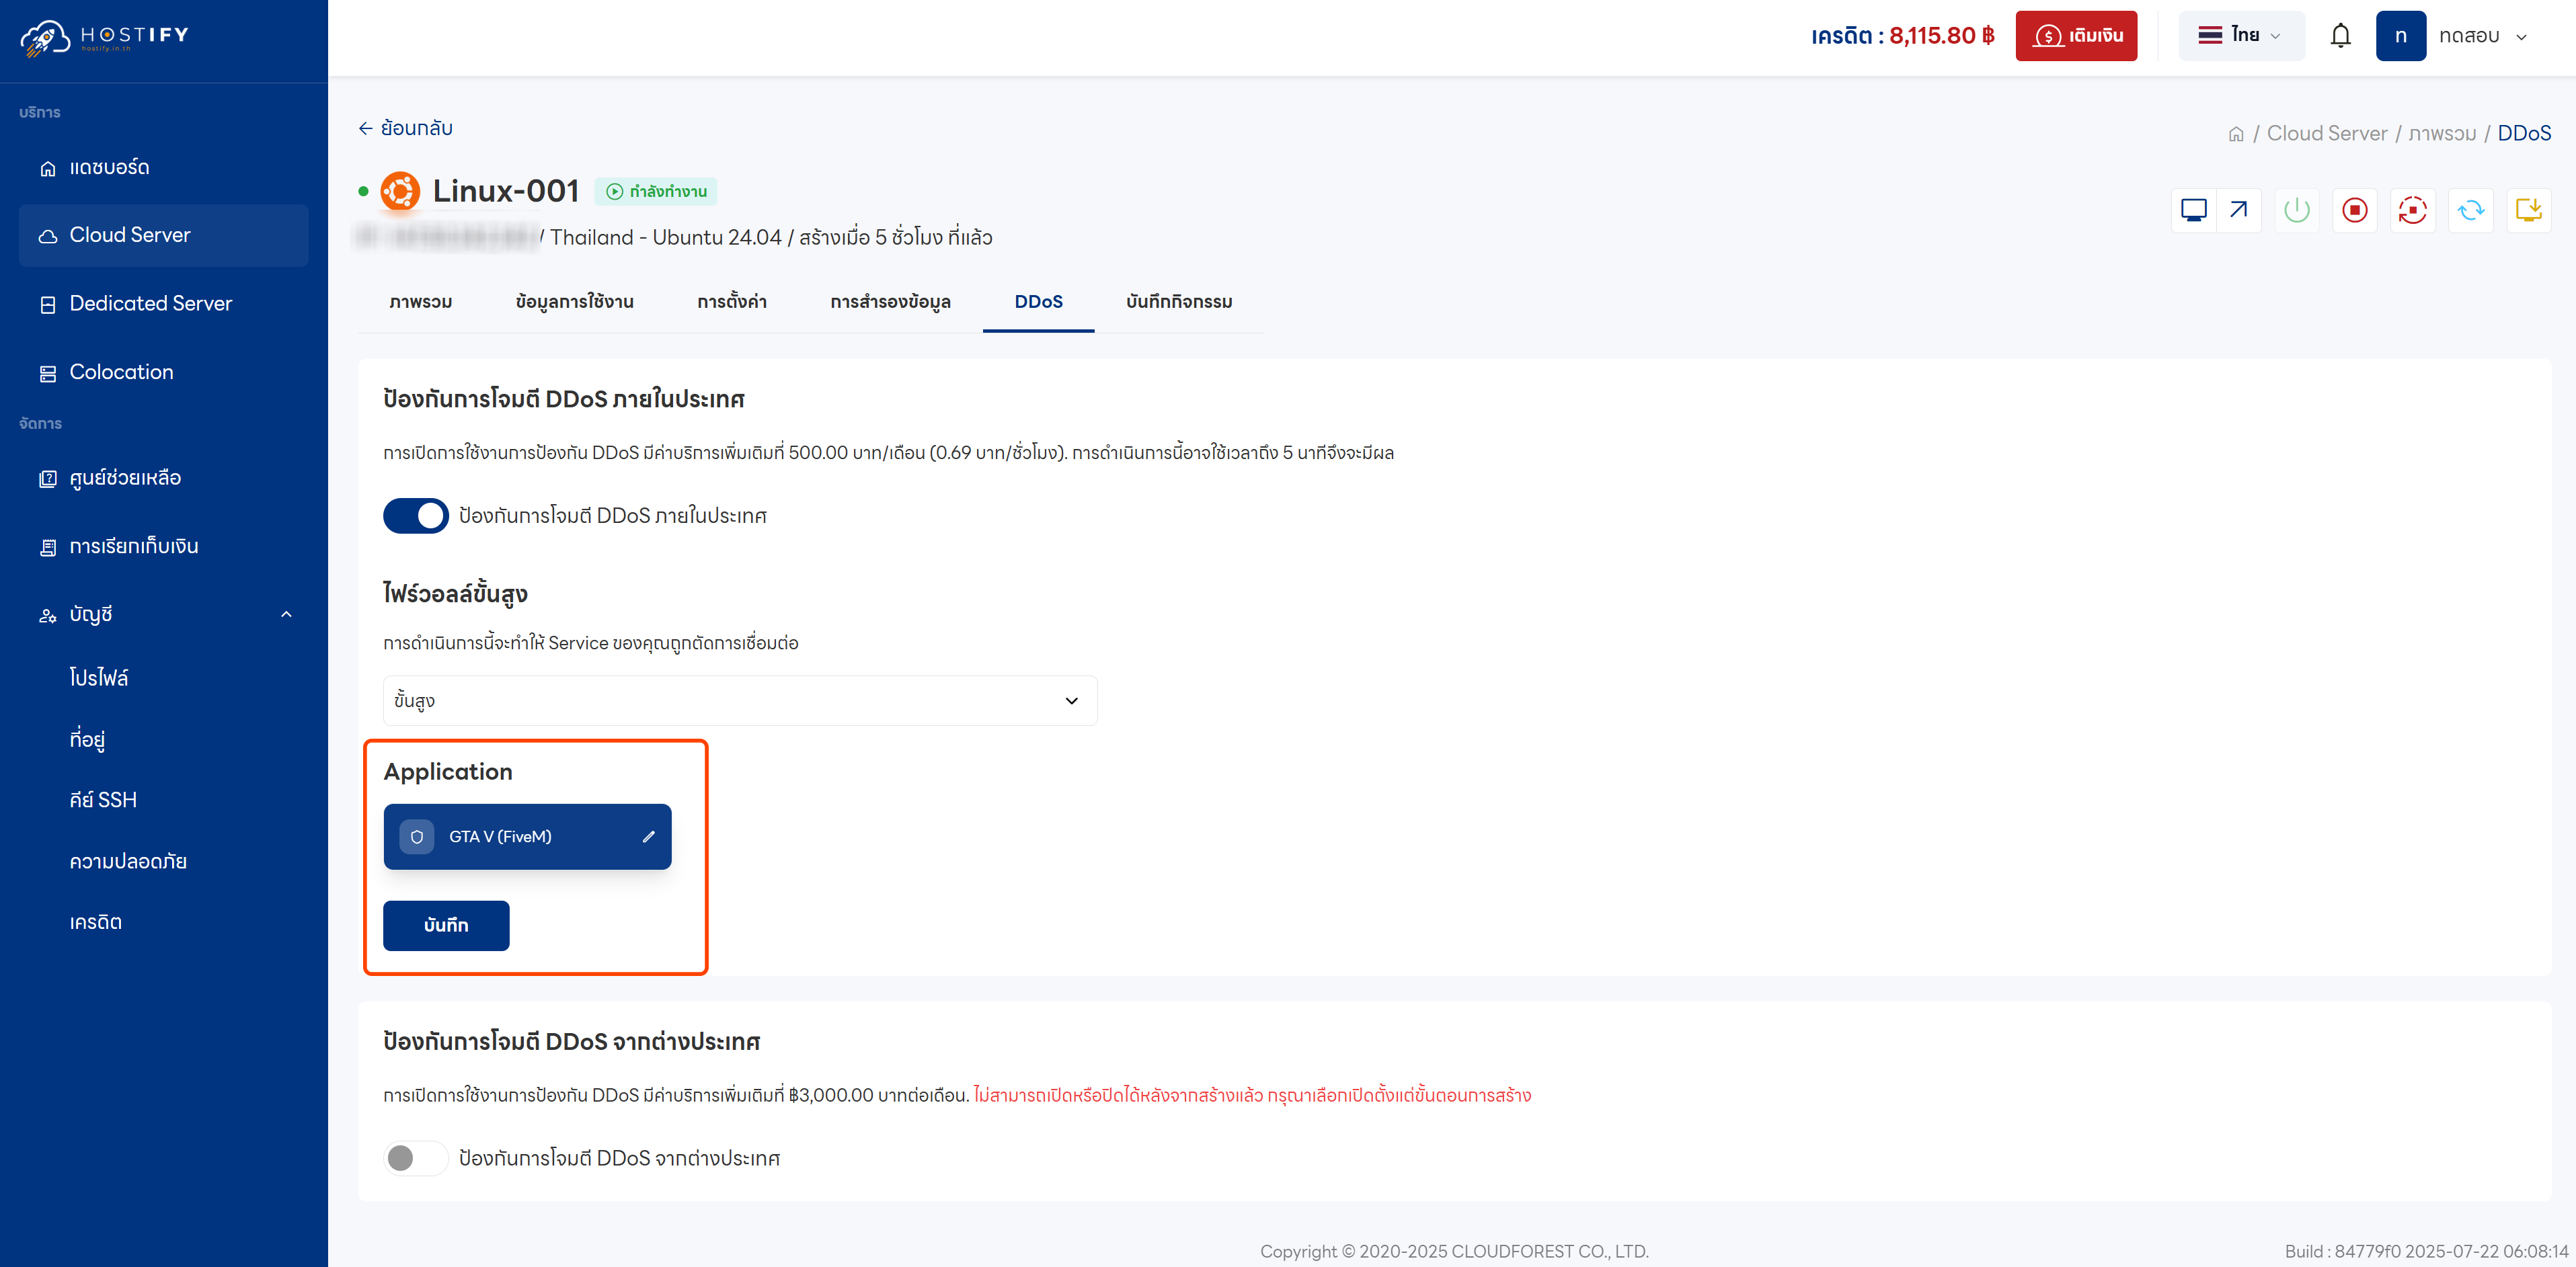
Task: Click the user avatar 'n'
Action: pyautogui.click(x=2401, y=36)
